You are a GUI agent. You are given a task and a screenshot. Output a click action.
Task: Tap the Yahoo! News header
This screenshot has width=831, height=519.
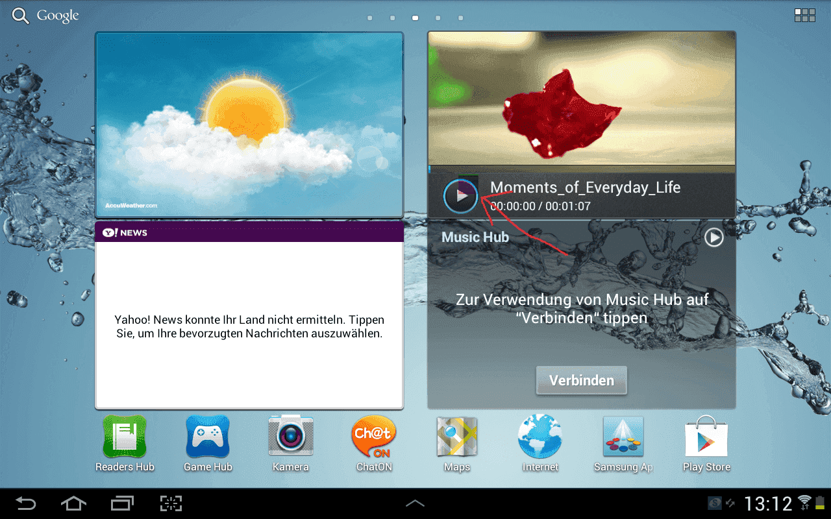(249, 232)
